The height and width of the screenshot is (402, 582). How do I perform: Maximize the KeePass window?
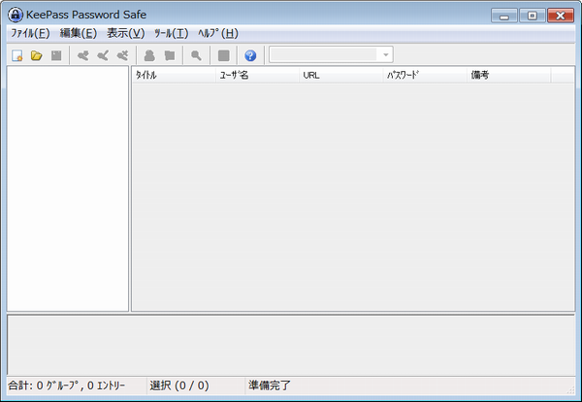[x=533, y=16]
